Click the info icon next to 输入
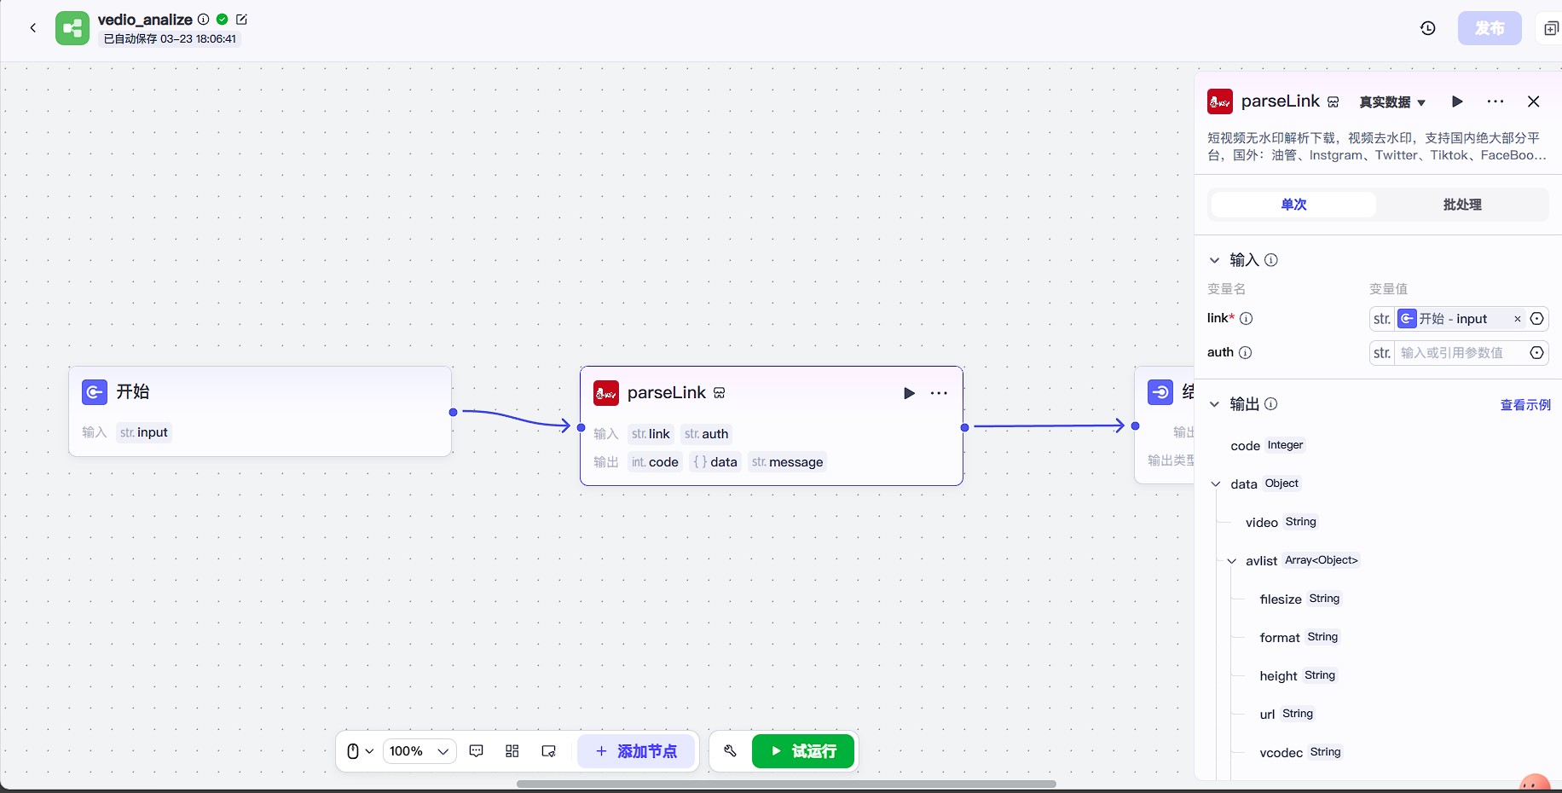 click(1271, 260)
